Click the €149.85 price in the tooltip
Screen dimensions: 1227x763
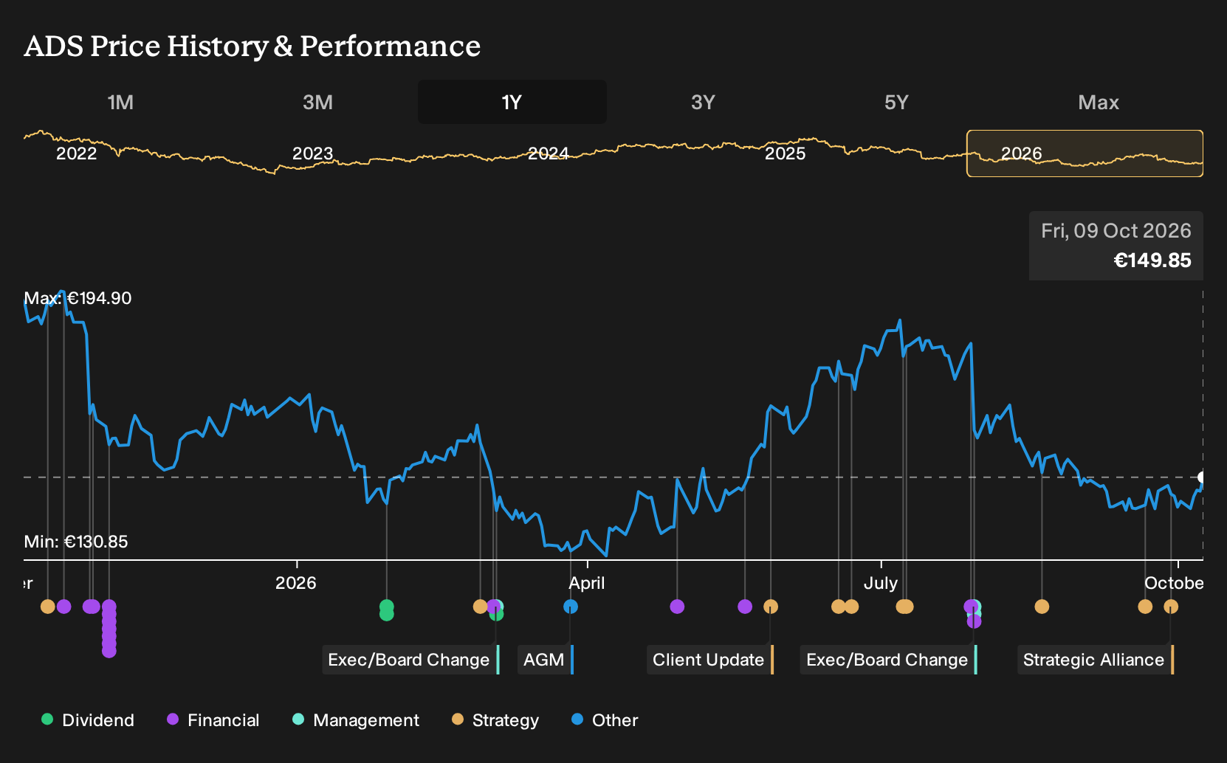(x=1152, y=260)
